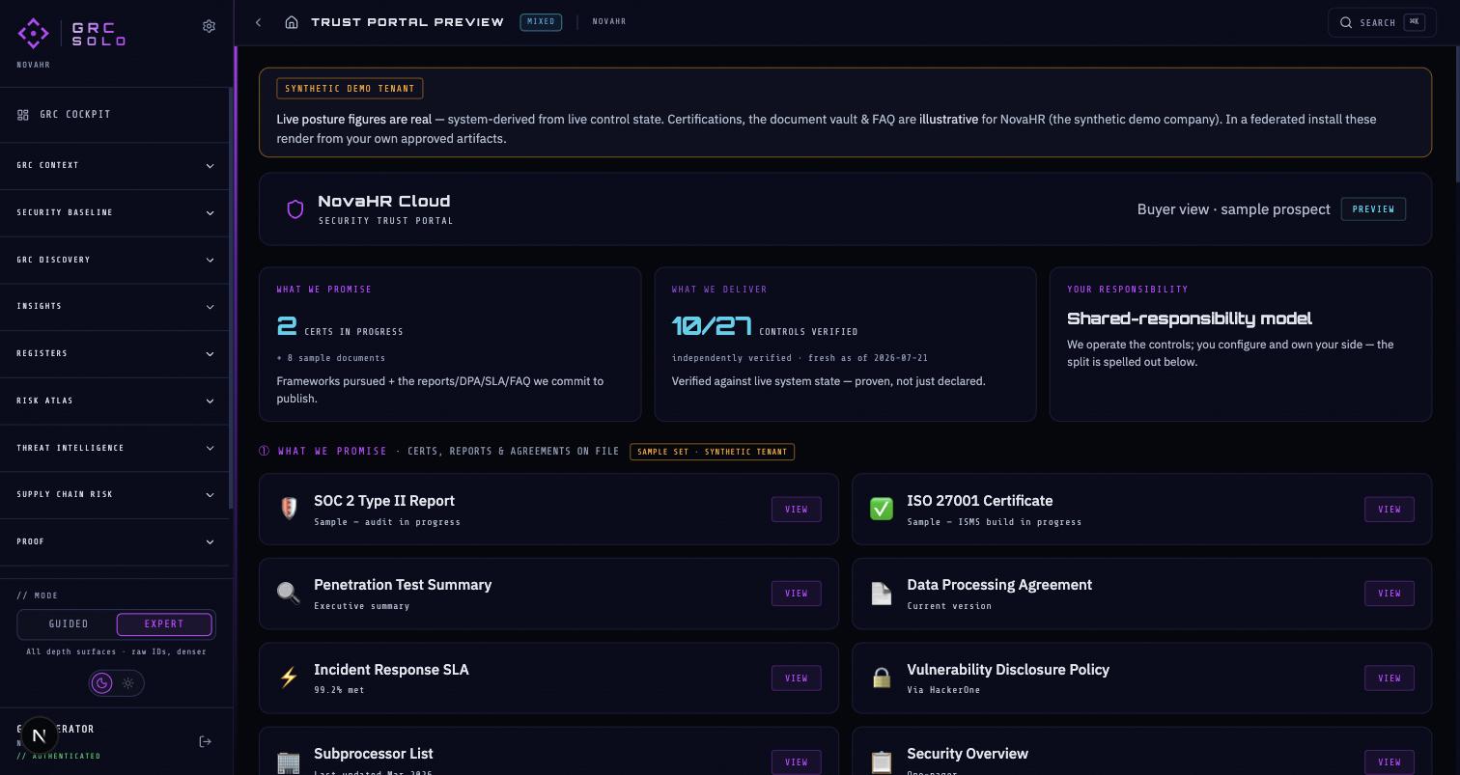Click the NovaHR Cloud shield icon

[x=295, y=208]
